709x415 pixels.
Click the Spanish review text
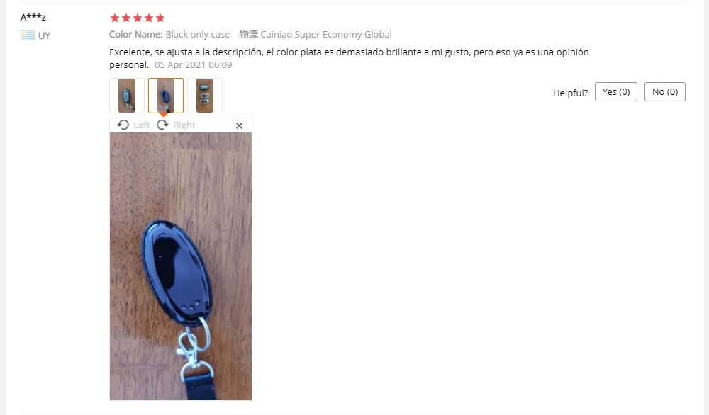(349, 58)
